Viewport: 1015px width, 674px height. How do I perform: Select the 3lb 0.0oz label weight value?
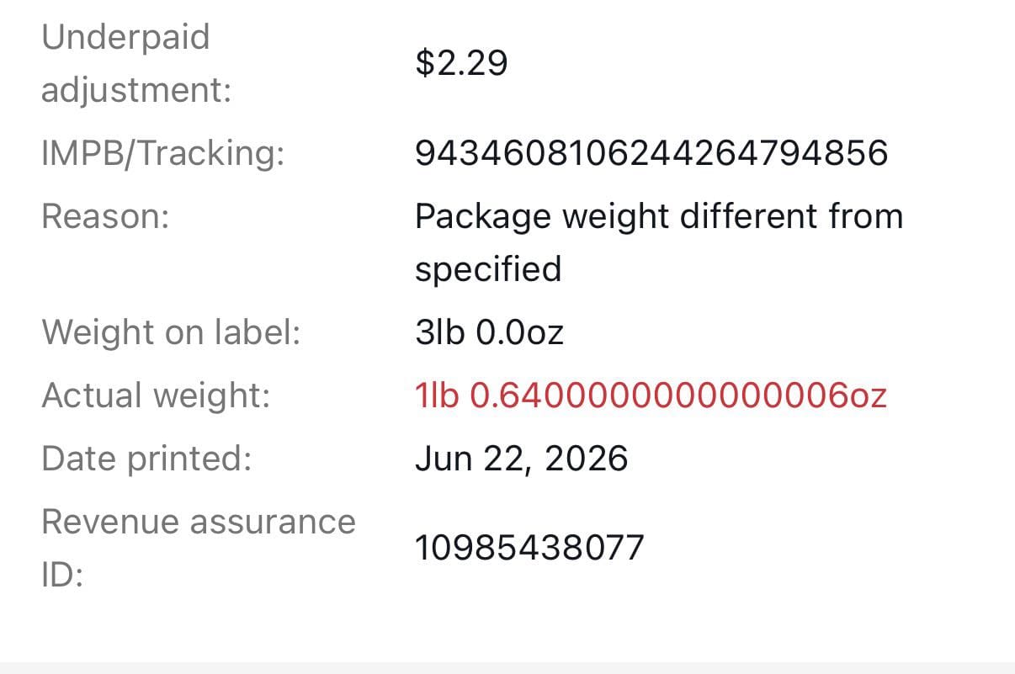[x=489, y=332]
